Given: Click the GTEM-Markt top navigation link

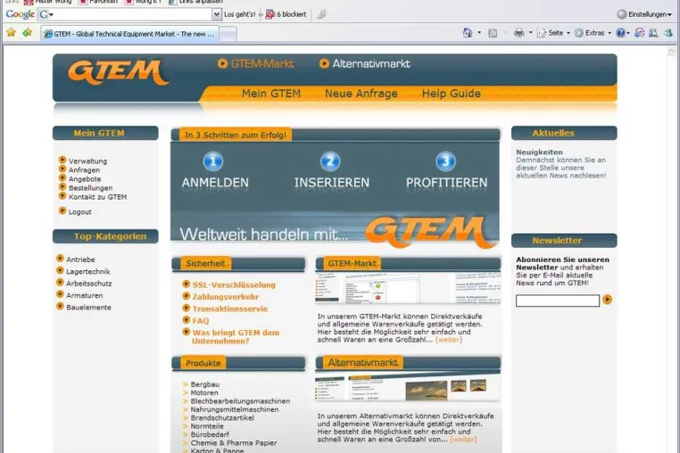Looking at the screenshot, I should pos(262,63).
